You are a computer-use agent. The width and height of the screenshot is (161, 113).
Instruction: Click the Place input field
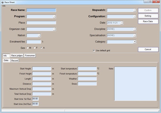tap(41, 23)
